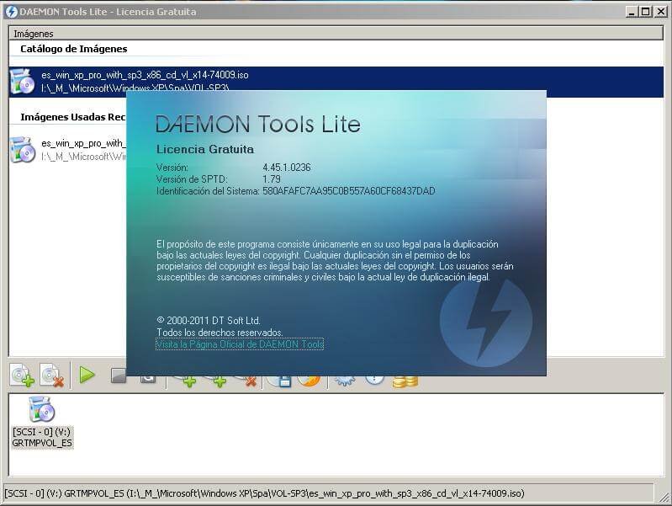672x506 pixels.
Task: Open Preferences via the blue gear icon
Action: tap(345, 381)
